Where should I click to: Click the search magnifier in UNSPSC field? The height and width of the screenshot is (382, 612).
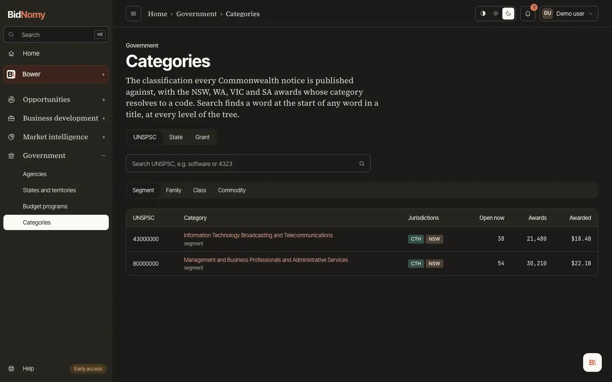[362, 164]
